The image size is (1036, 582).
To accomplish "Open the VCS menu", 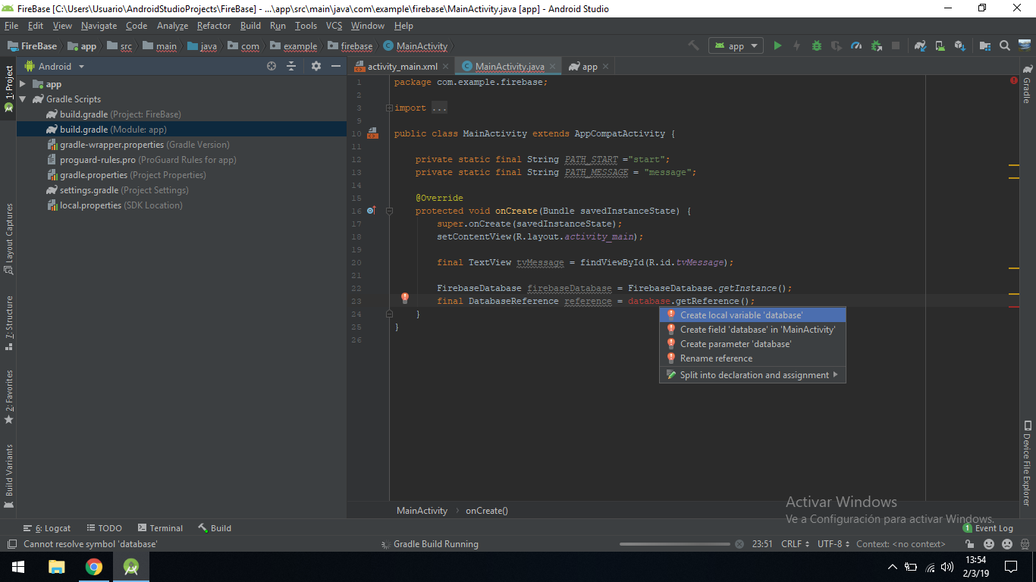I will click(x=334, y=26).
